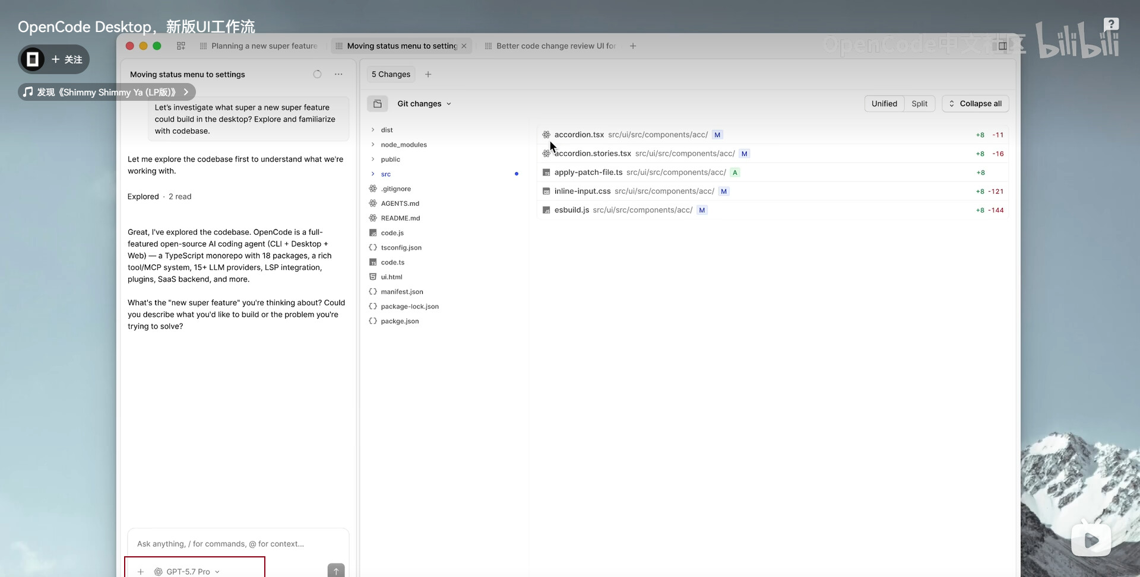Switch diff view to Split
This screenshot has width=1140, height=577.
click(x=919, y=104)
